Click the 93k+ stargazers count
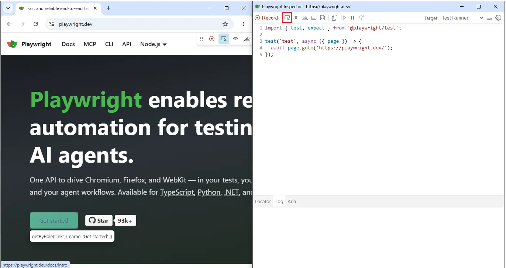506x268 pixels. point(125,220)
